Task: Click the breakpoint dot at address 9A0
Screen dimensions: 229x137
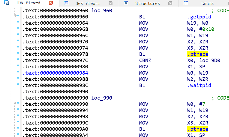Action: tap(18, 128)
